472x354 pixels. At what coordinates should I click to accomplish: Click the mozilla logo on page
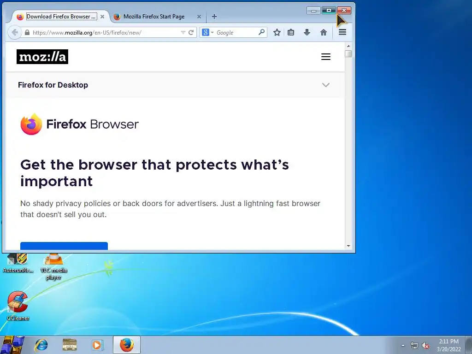click(42, 57)
